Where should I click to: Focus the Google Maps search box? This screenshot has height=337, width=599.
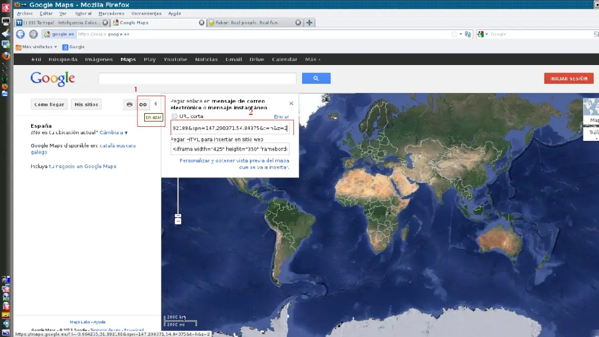(x=197, y=79)
